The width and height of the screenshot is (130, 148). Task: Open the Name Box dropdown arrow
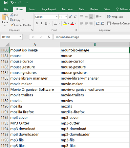point(20,37)
